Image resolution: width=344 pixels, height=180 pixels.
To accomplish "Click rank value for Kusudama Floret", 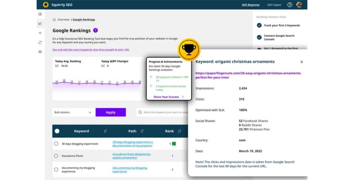I will [x=172, y=156].
